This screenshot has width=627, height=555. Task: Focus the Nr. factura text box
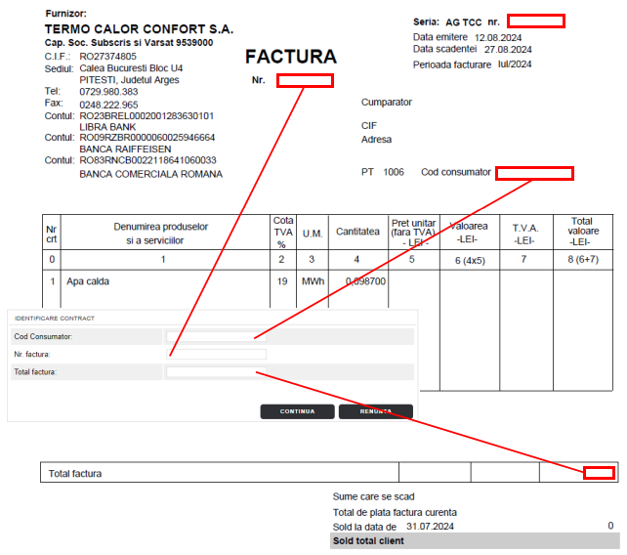click(x=215, y=354)
